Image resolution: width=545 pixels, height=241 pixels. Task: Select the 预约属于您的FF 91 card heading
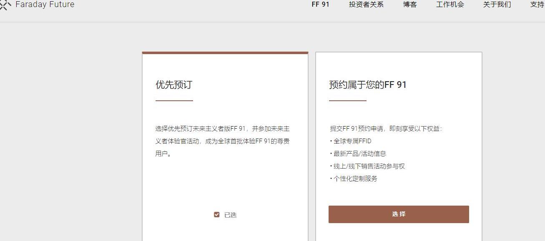(368, 85)
